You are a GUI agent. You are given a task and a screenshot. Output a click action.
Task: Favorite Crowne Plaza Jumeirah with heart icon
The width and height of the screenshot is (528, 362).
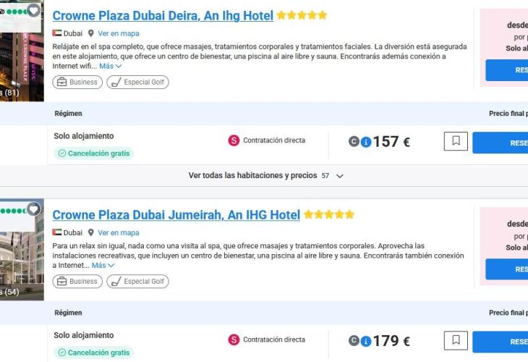click(33, 209)
